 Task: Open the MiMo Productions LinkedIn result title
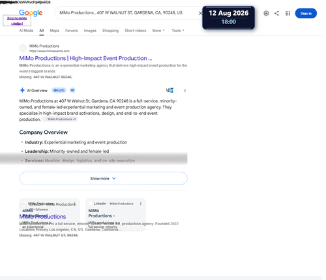42,217
